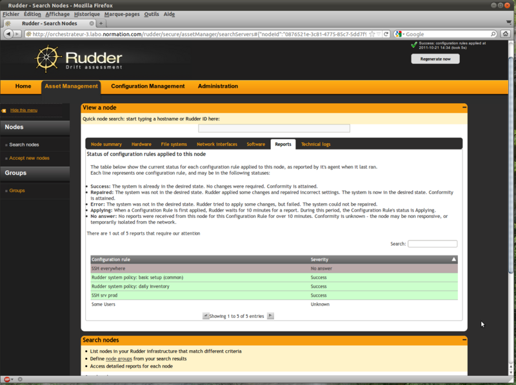Go to the Home navigation tab
Screen dimensions: 516x385
[x=23, y=86]
